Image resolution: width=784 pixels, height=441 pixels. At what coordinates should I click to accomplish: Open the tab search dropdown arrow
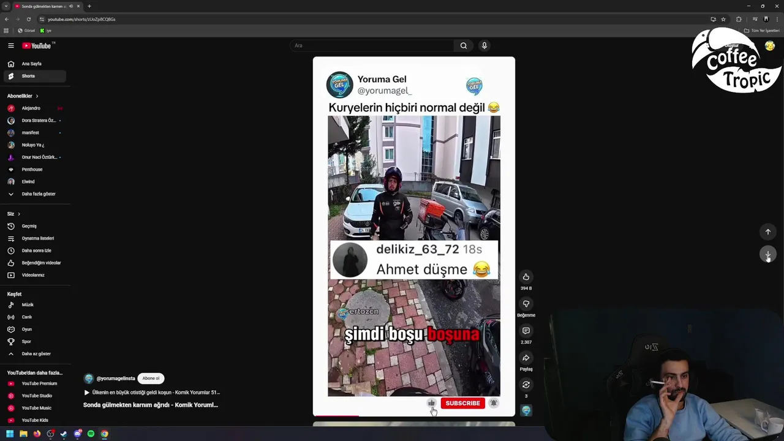click(6, 6)
